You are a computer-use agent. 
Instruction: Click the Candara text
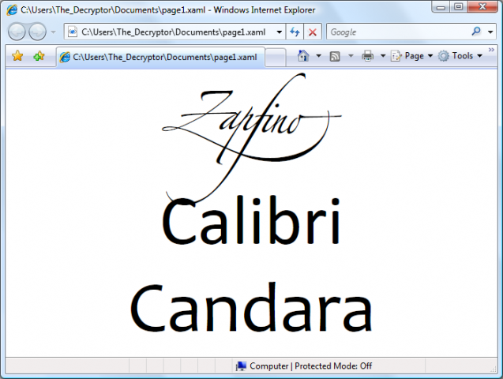coord(251,307)
